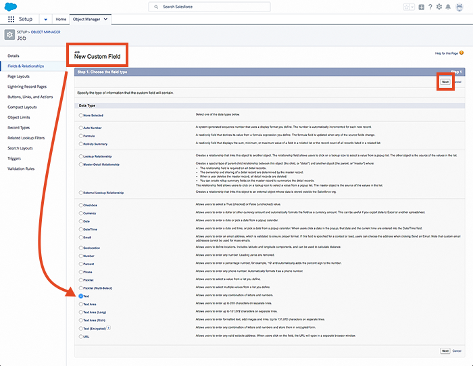Switch to the Home tab

tap(61, 19)
